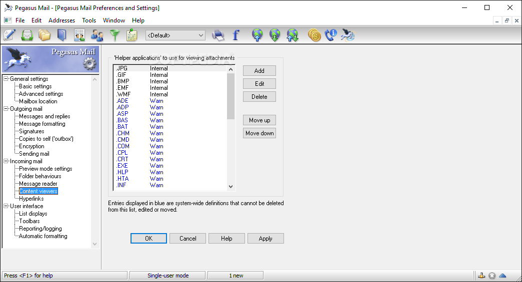Collapse the Incoming mail tree node
Image resolution: width=522 pixels, height=282 pixels.
tap(5, 161)
